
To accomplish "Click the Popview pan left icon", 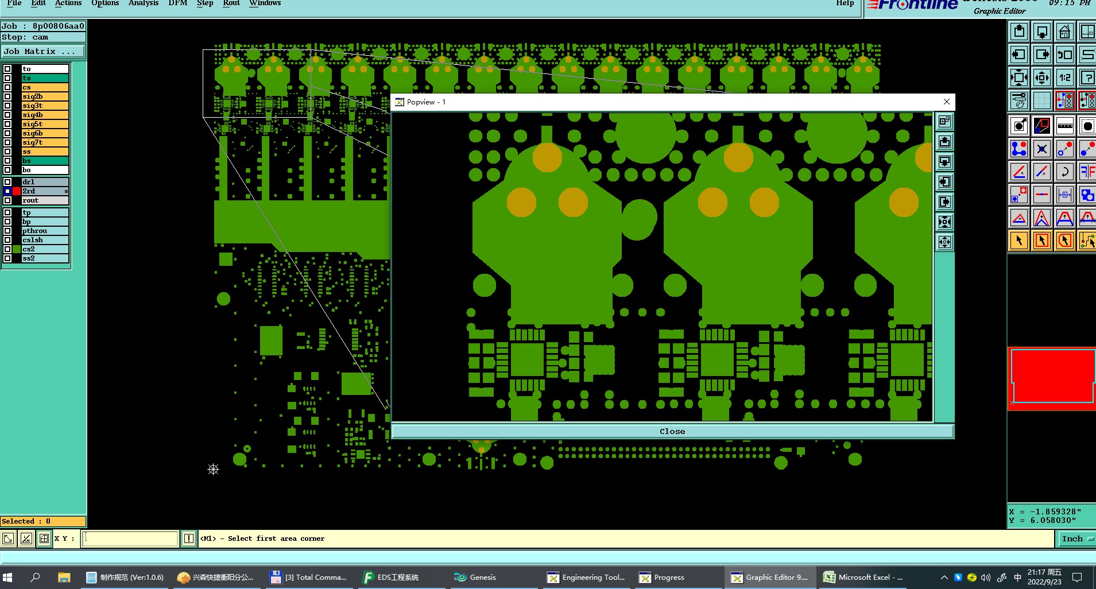I will click(944, 182).
